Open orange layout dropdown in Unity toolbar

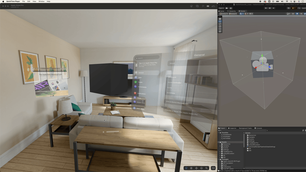point(294,8)
